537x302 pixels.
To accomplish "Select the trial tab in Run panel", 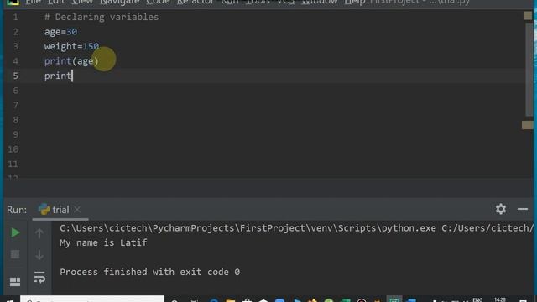I will pyautogui.click(x=60, y=210).
